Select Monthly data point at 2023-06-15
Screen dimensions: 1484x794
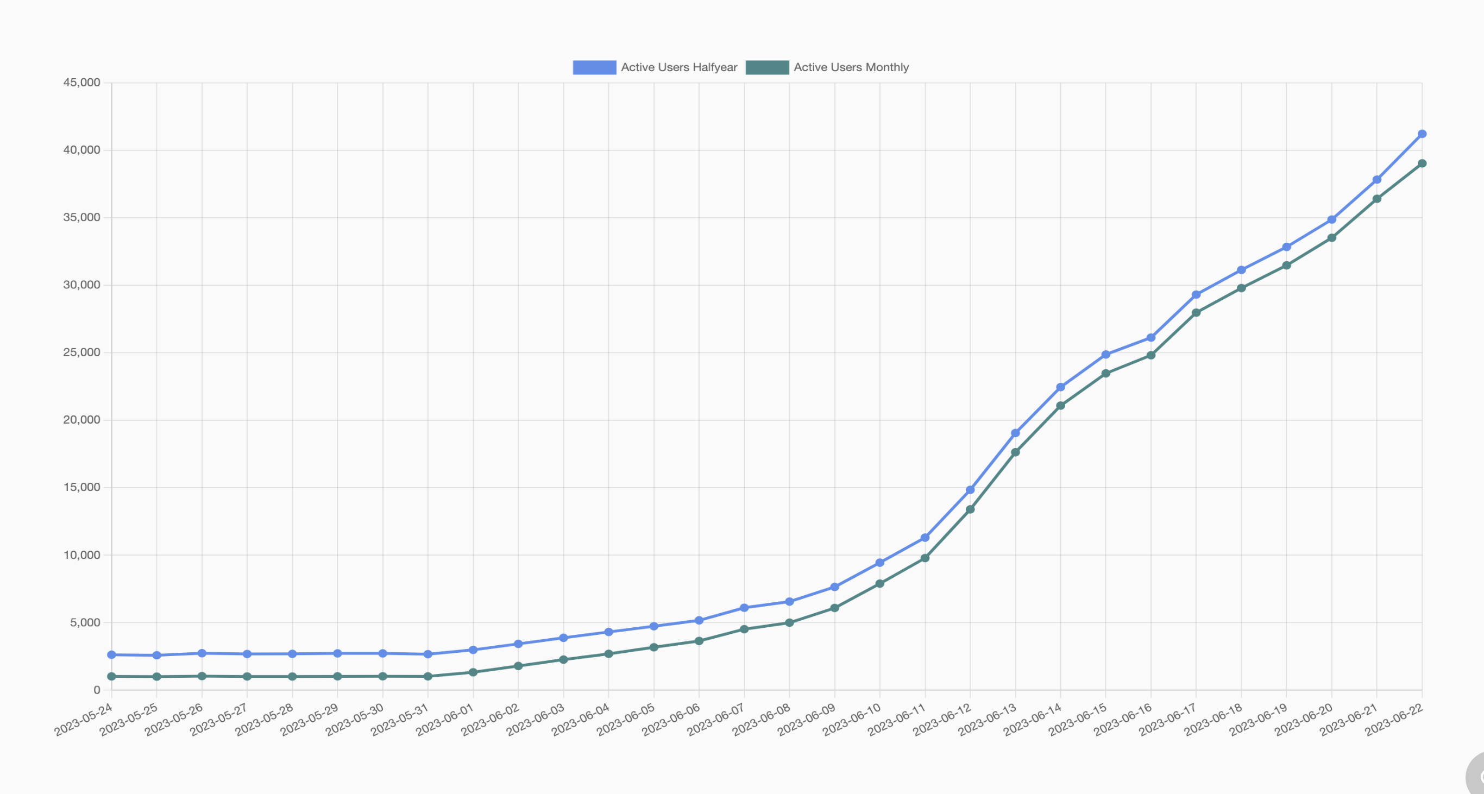click(1105, 374)
